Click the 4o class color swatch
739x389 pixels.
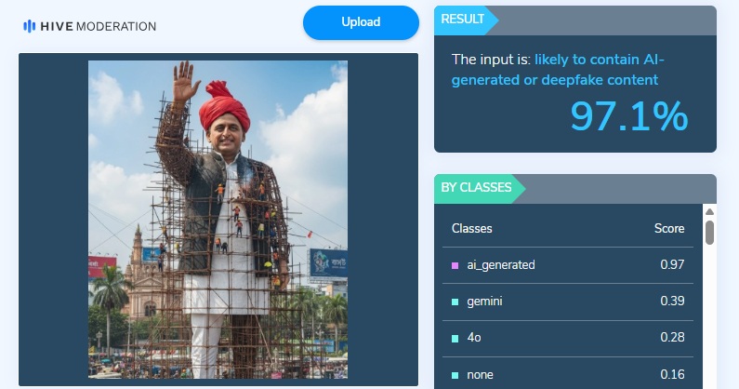tap(455, 338)
